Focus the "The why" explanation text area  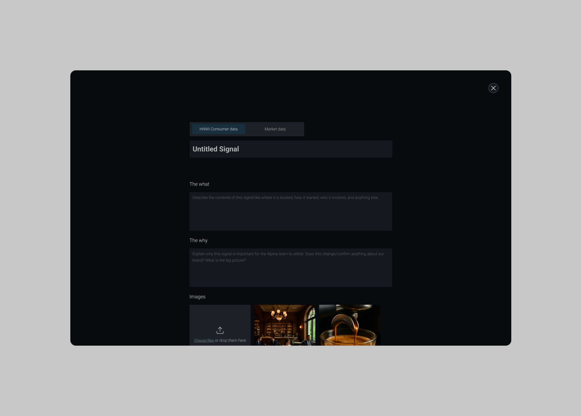[290, 272]
